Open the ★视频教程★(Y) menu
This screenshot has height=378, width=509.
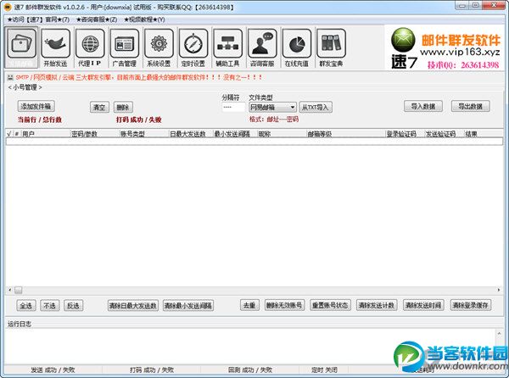click(x=144, y=19)
